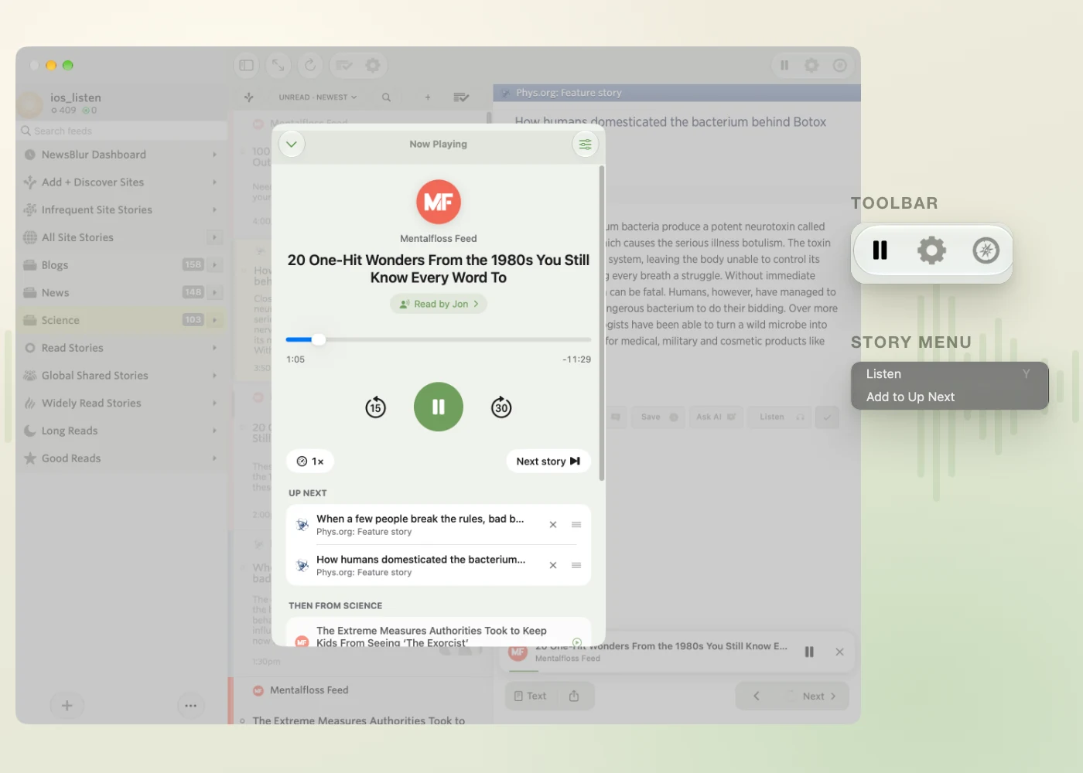Go to previous story with the left arrow
1083x773 pixels.
(x=757, y=696)
